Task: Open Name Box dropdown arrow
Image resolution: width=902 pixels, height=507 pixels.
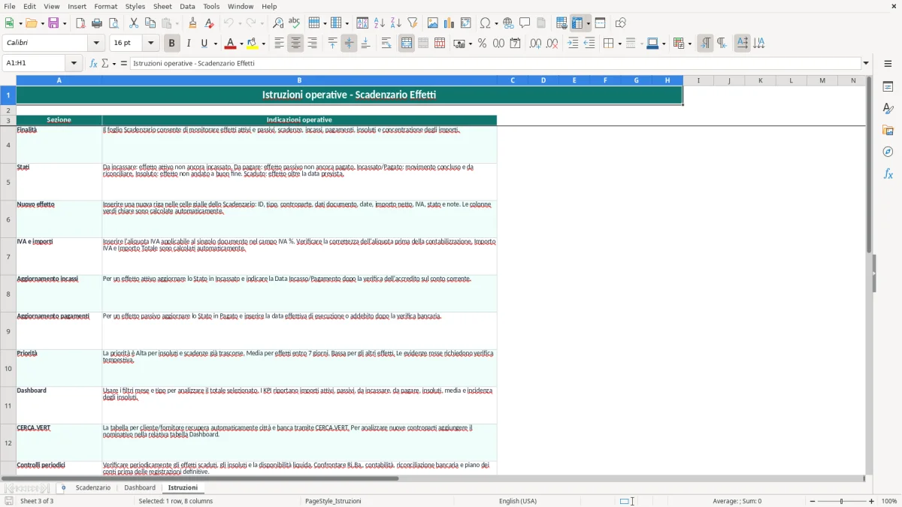Action: (74, 63)
